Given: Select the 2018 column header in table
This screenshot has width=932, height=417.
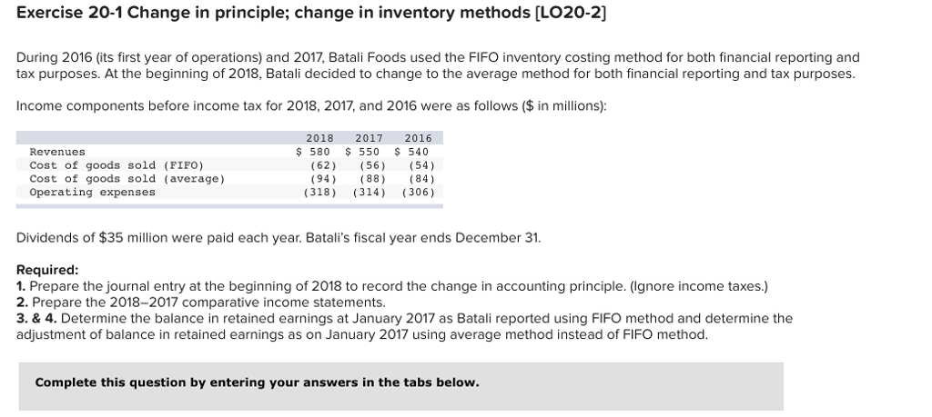Looking at the screenshot, I should point(319,138).
